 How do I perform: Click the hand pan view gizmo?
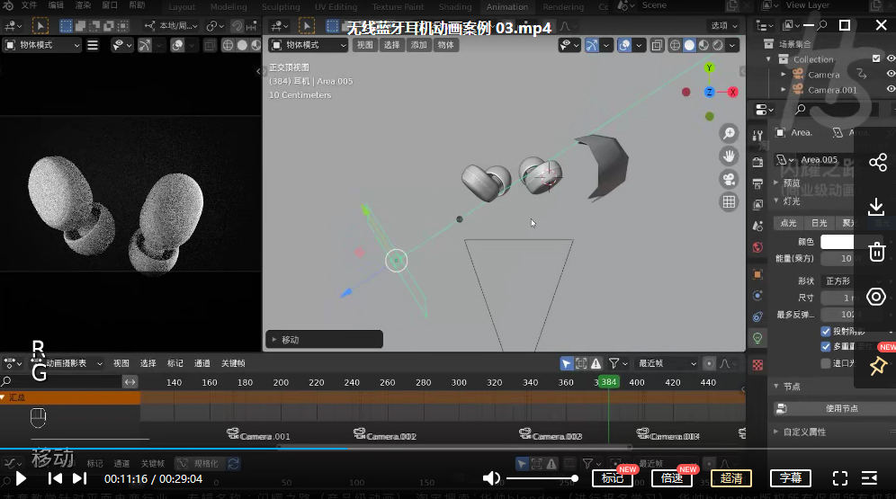tap(729, 156)
